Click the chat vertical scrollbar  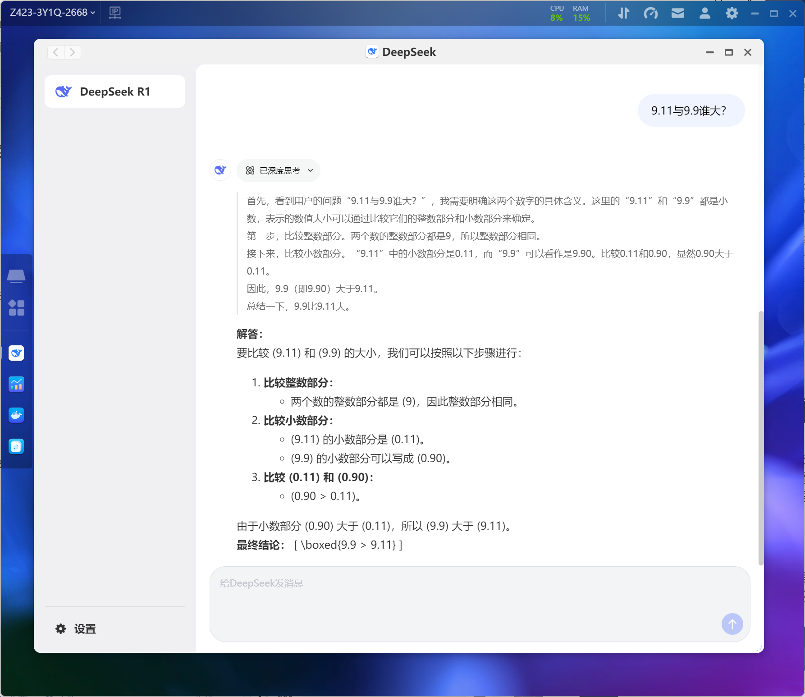point(761,437)
